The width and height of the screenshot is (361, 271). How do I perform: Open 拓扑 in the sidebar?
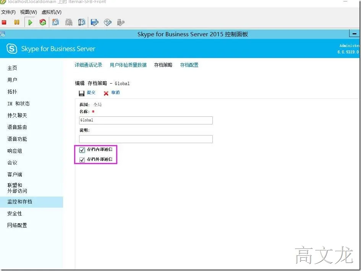tap(12, 92)
